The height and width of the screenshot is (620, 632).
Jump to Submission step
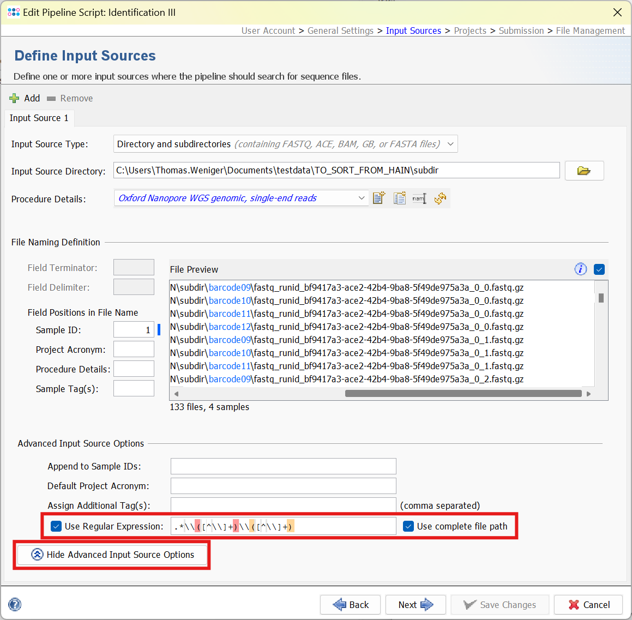521,31
